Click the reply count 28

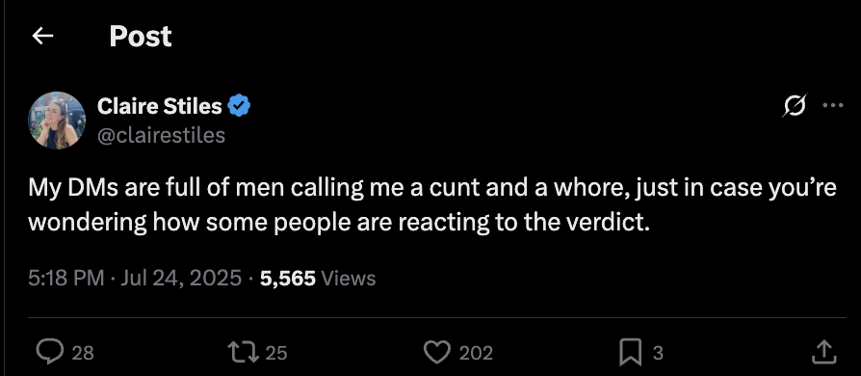point(83,352)
